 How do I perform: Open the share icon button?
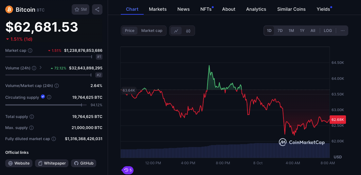click(x=97, y=9)
